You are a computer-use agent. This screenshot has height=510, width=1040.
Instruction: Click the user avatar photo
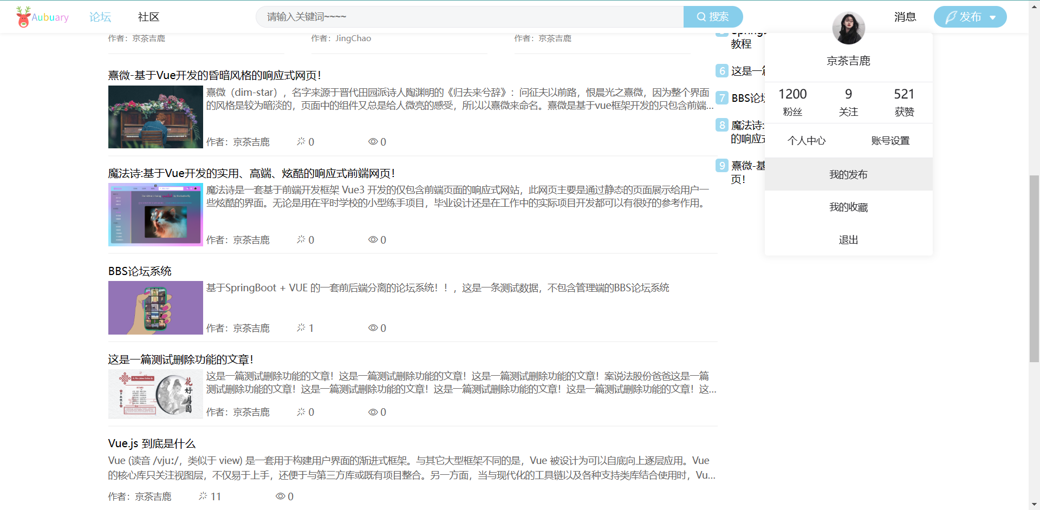click(x=848, y=28)
